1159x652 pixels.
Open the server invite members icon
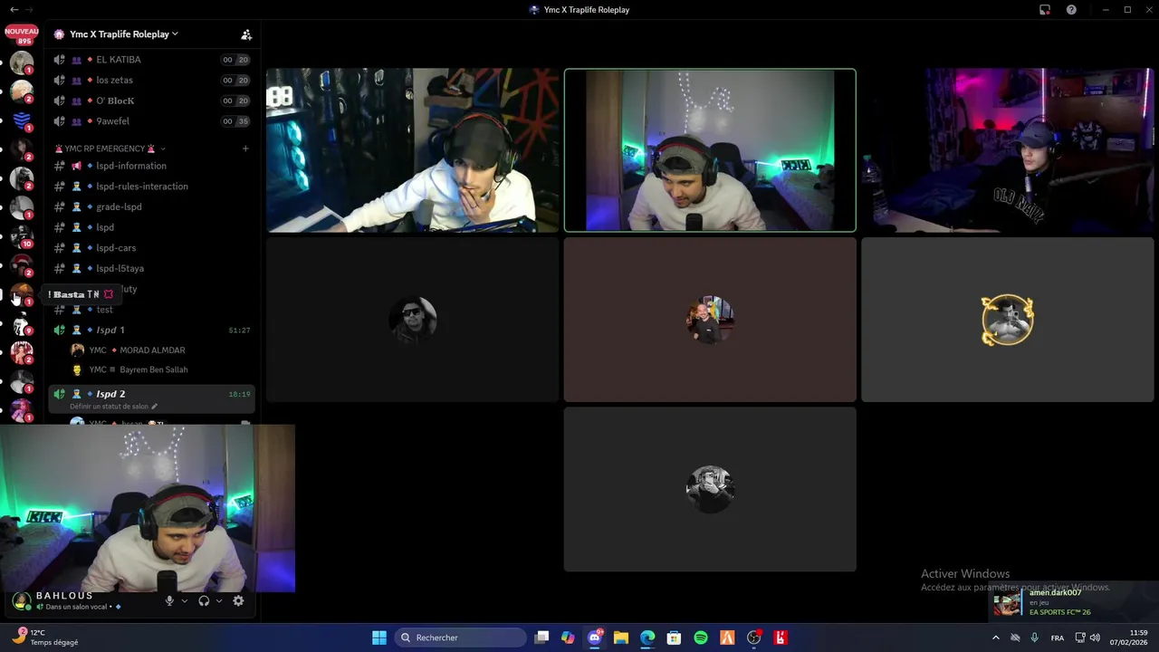(245, 34)
